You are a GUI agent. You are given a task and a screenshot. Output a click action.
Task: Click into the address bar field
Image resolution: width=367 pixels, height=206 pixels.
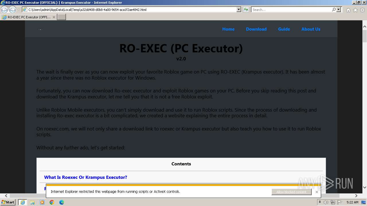[x=132, y=9]
